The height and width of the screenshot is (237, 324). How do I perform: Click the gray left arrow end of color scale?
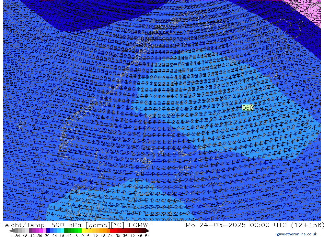12,231
